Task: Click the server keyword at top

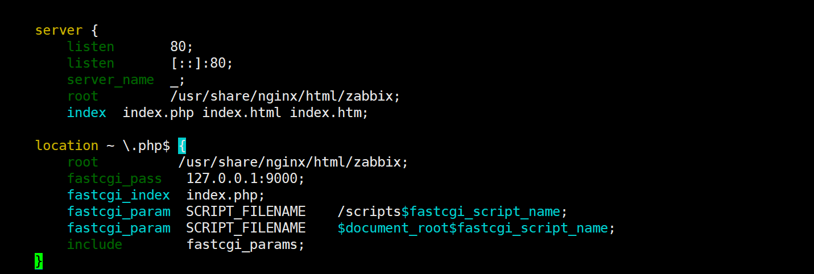Action: click(x=59, y=30)
